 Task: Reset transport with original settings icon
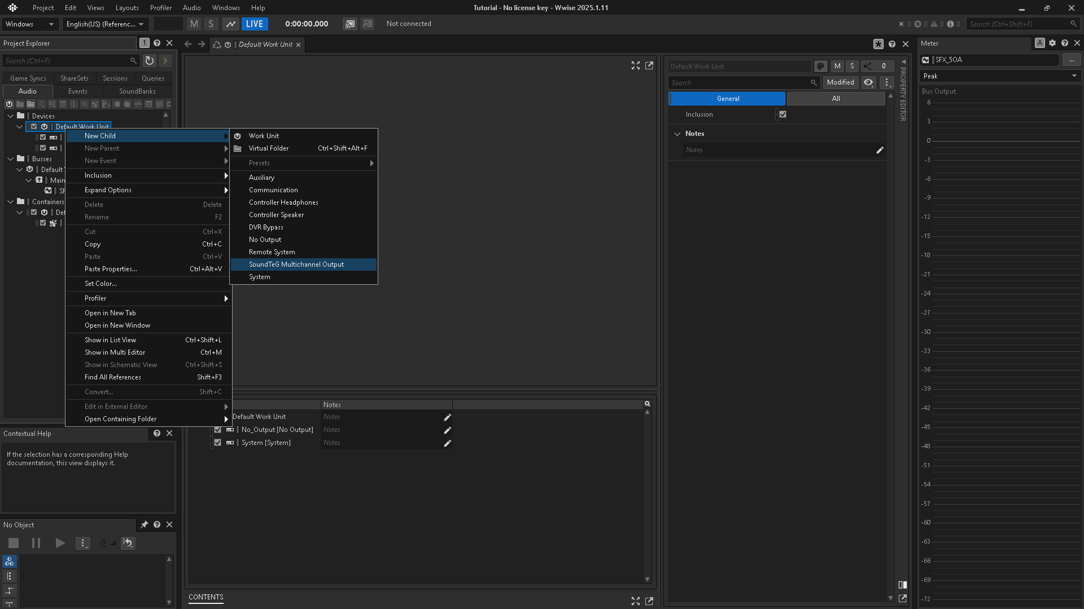(x=128, y=543)
